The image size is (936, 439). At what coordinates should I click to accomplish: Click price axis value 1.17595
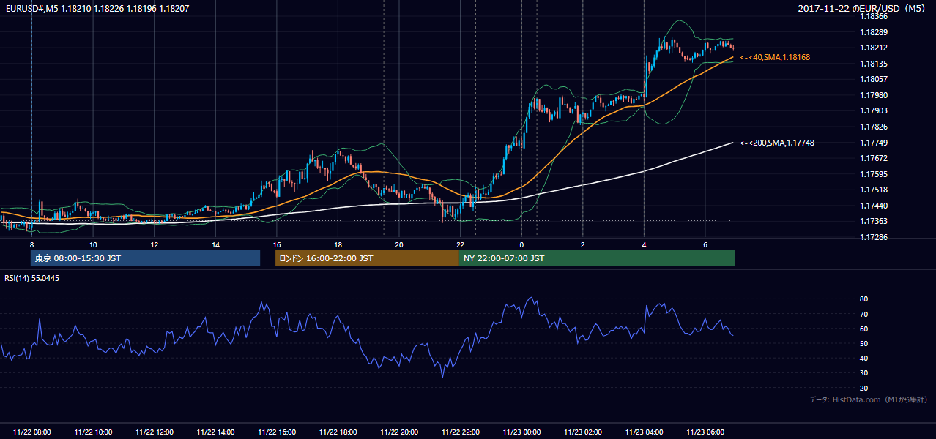tap(874, 174)
